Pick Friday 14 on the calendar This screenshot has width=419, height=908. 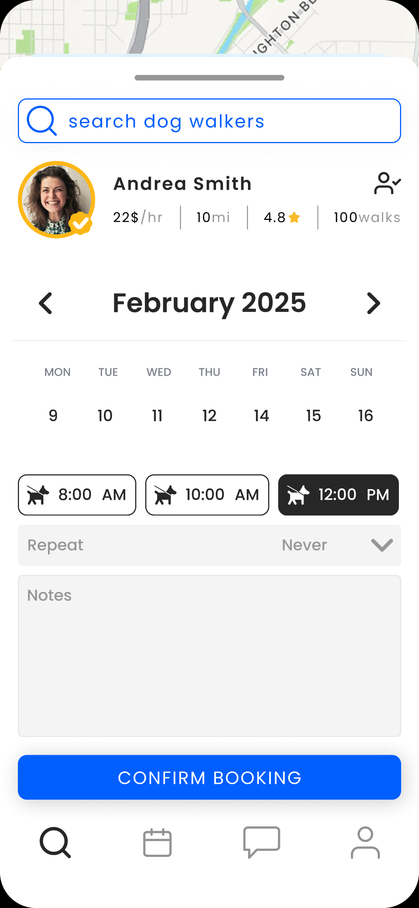261,416
